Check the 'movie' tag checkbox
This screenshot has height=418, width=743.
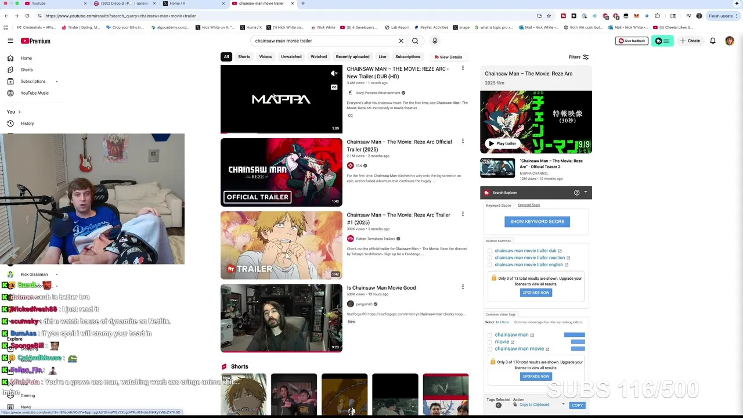490,342
